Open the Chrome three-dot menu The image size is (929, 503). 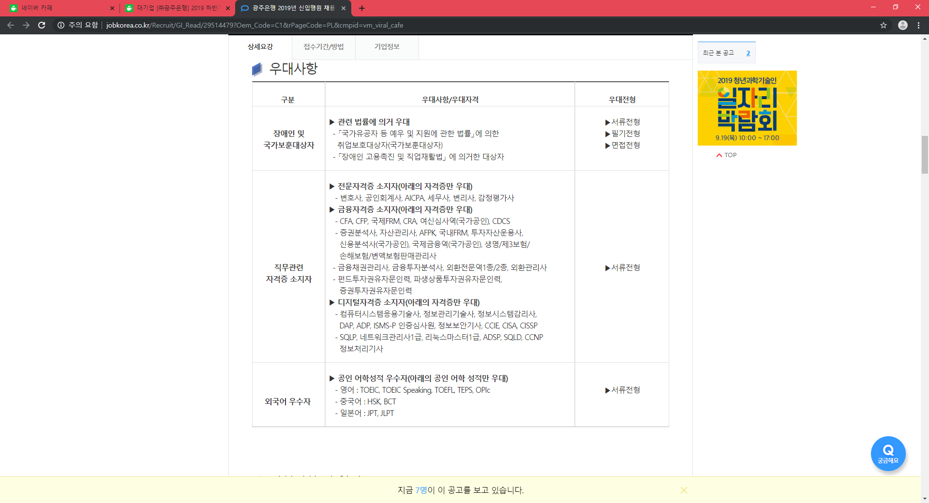[x=918, y=25]
